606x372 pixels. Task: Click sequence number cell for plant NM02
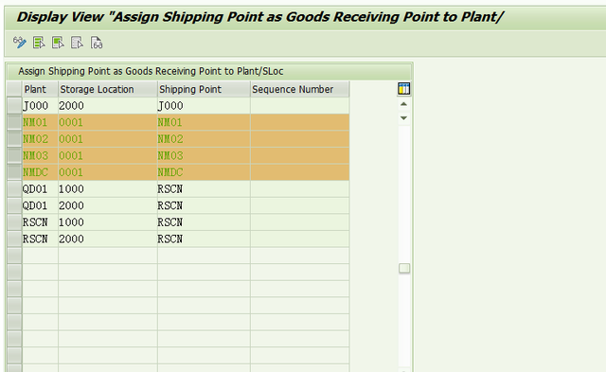coord(300,139)
